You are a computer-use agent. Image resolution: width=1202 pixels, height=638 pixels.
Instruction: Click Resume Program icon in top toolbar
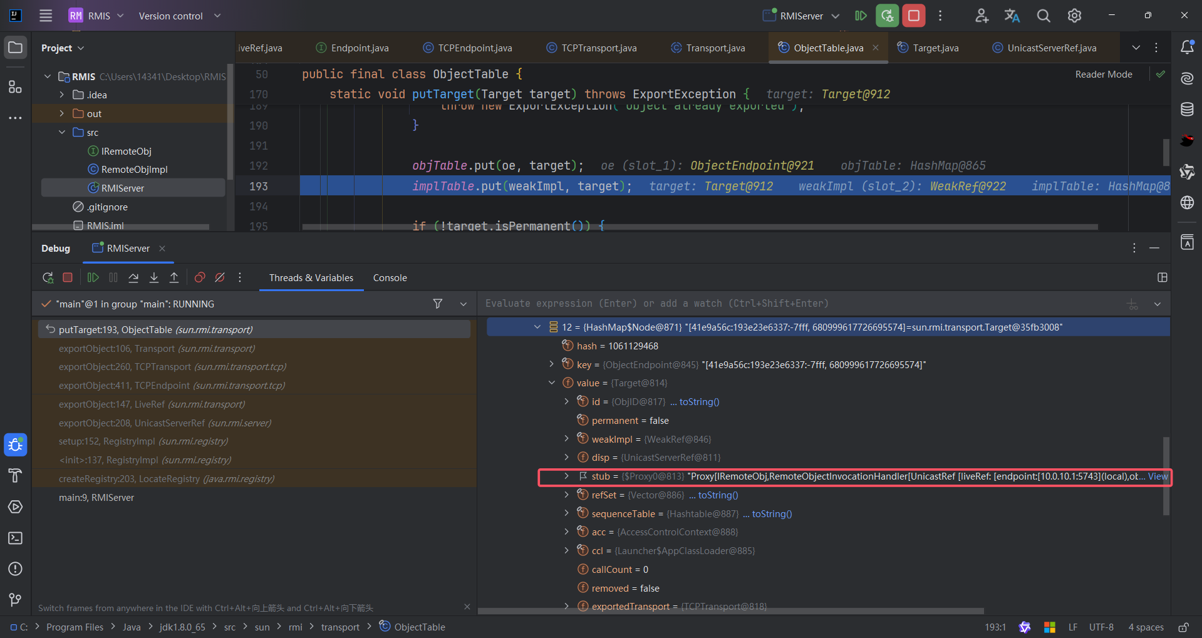[x=861, y=16]
